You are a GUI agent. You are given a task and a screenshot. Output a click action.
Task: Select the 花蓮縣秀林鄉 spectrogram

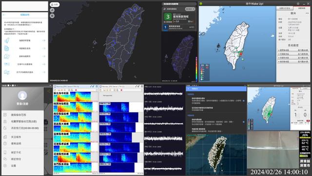[73, 157]
